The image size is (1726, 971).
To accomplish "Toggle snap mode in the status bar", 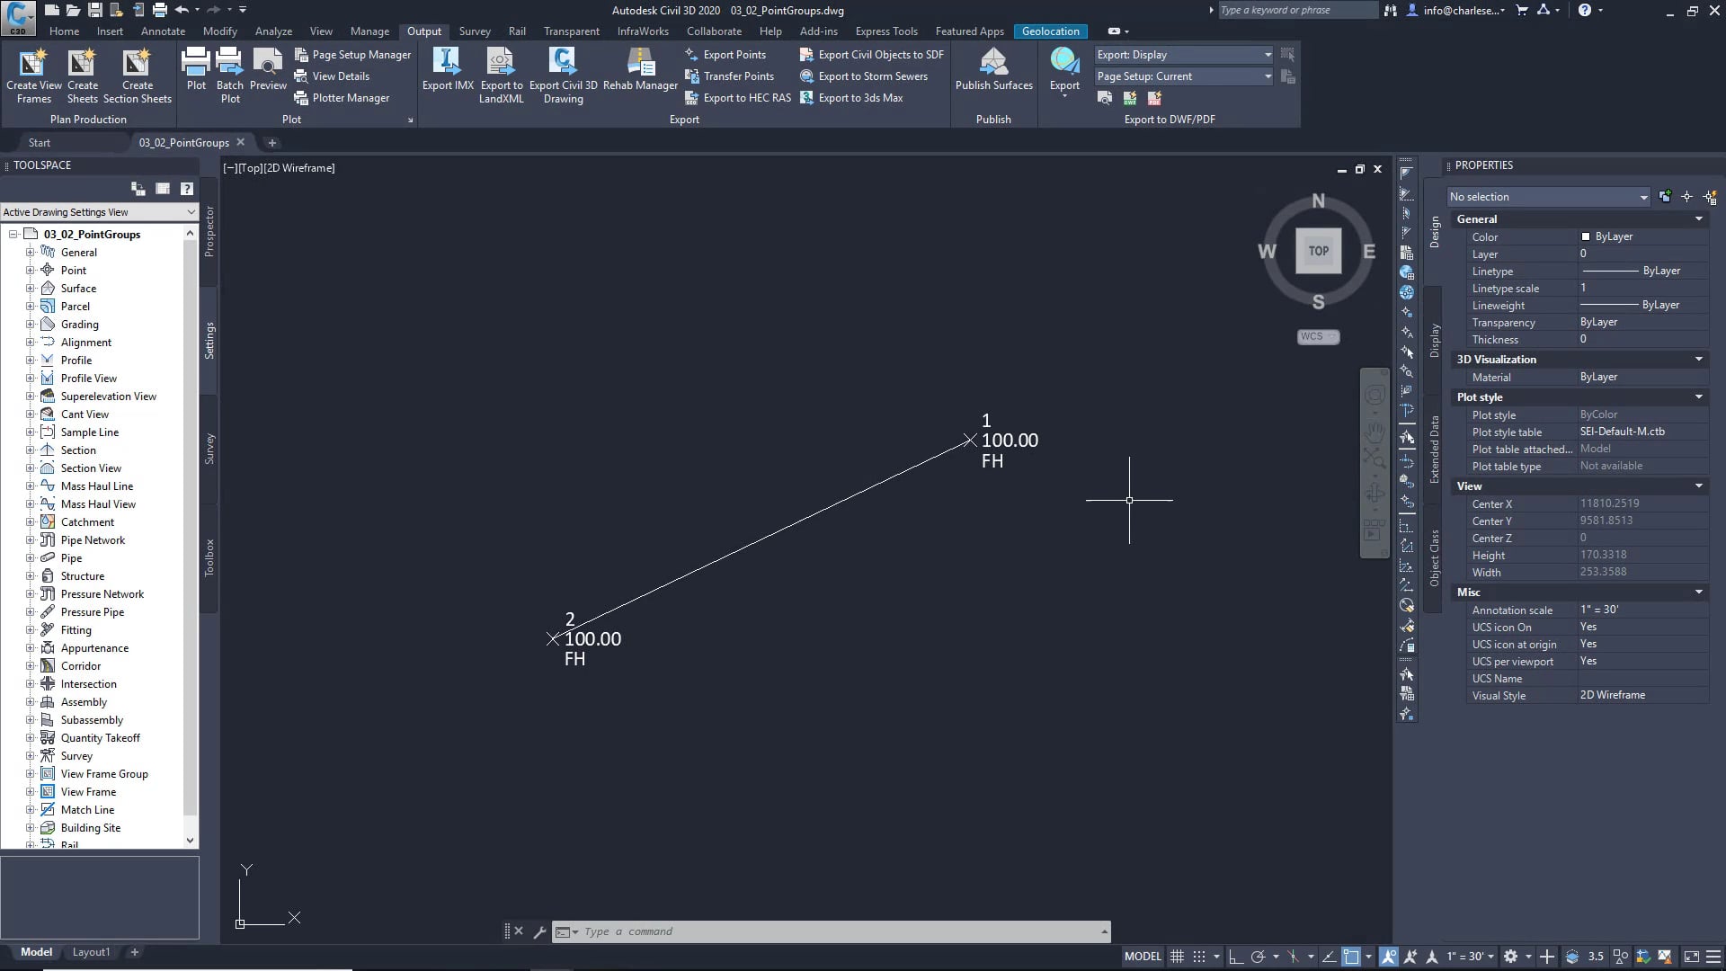I will click(1198, 956).
